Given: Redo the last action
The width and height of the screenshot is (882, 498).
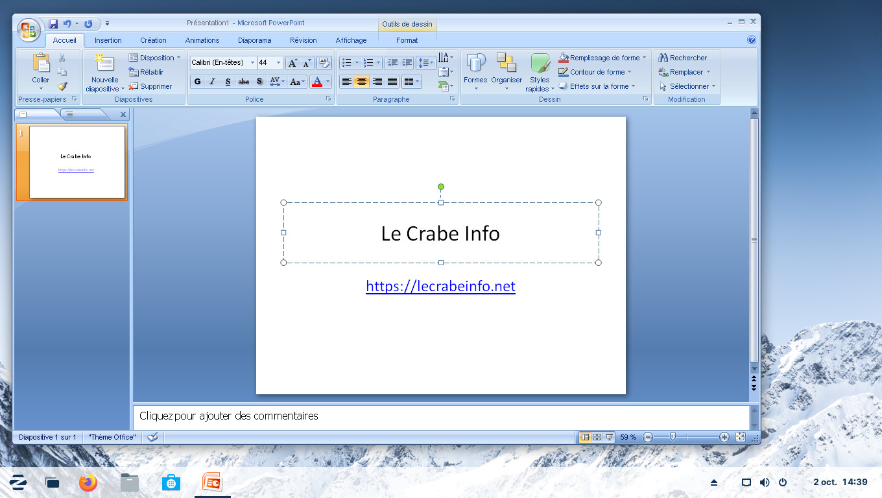Looking at the screenshot, I should [x=88, y=24].
